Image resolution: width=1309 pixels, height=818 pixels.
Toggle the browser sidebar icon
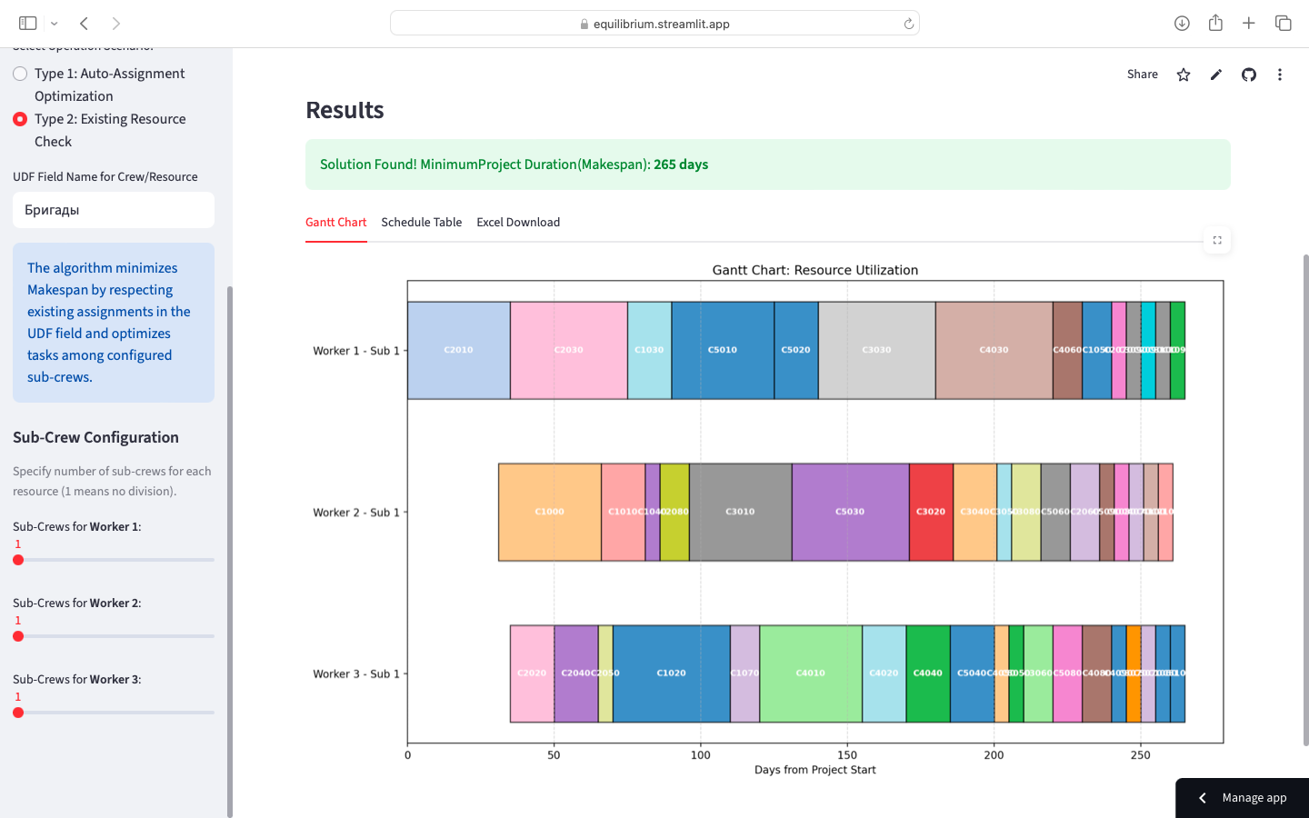(28, 24)
